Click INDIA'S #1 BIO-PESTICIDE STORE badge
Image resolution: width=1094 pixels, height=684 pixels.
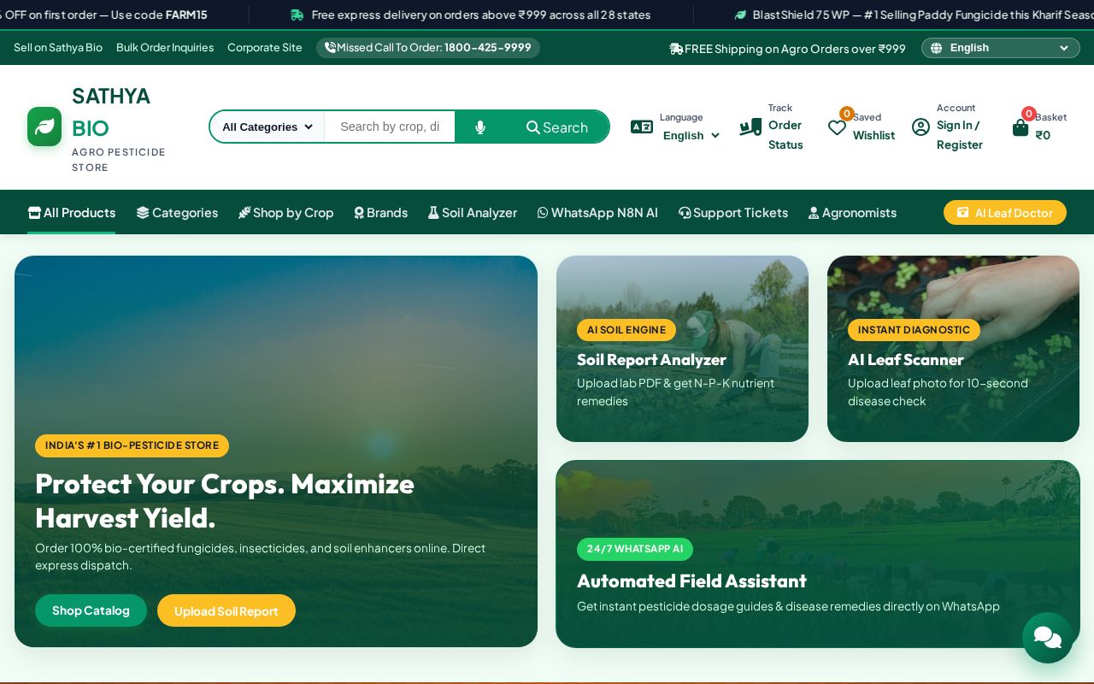132,445
